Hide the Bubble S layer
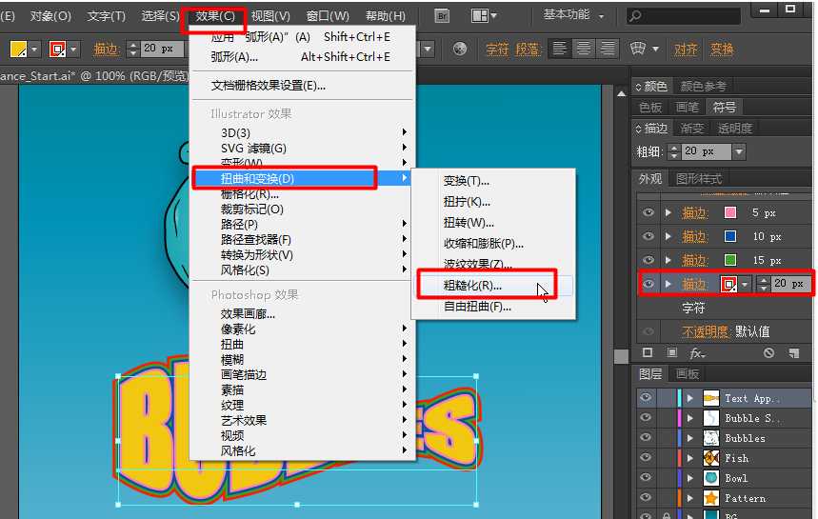818x519 pixels. (x=646, y=418)
